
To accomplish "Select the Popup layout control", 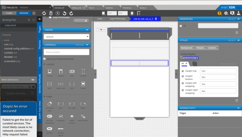I will pos(83,85).
